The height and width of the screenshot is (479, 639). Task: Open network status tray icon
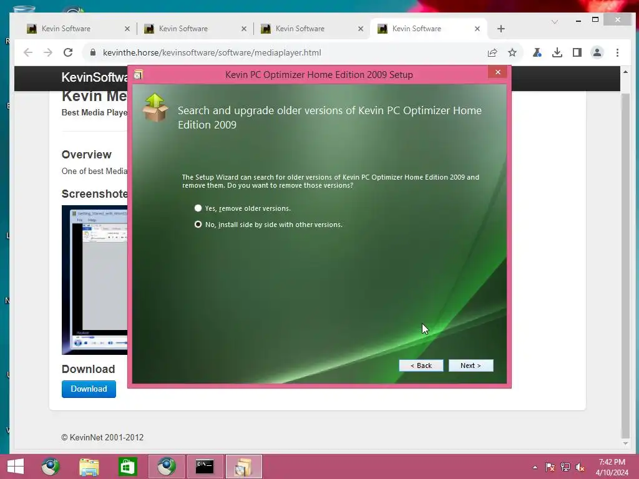click(565, 467)
